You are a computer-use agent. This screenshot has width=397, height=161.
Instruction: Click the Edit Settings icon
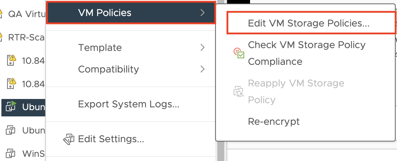[69, 139]
